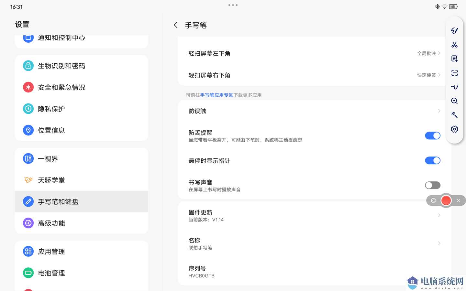Enable 书写声音 switch

(x=432, y=185)
